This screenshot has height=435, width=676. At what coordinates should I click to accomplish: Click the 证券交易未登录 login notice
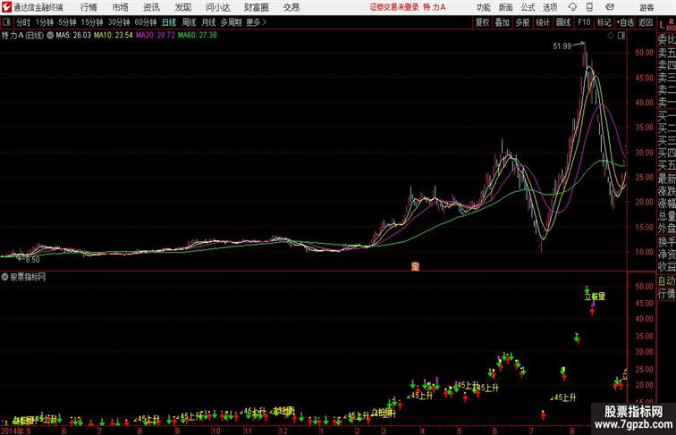(394, 7)
